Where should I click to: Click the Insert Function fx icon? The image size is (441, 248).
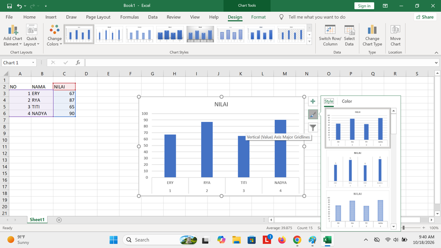[78, 62]
